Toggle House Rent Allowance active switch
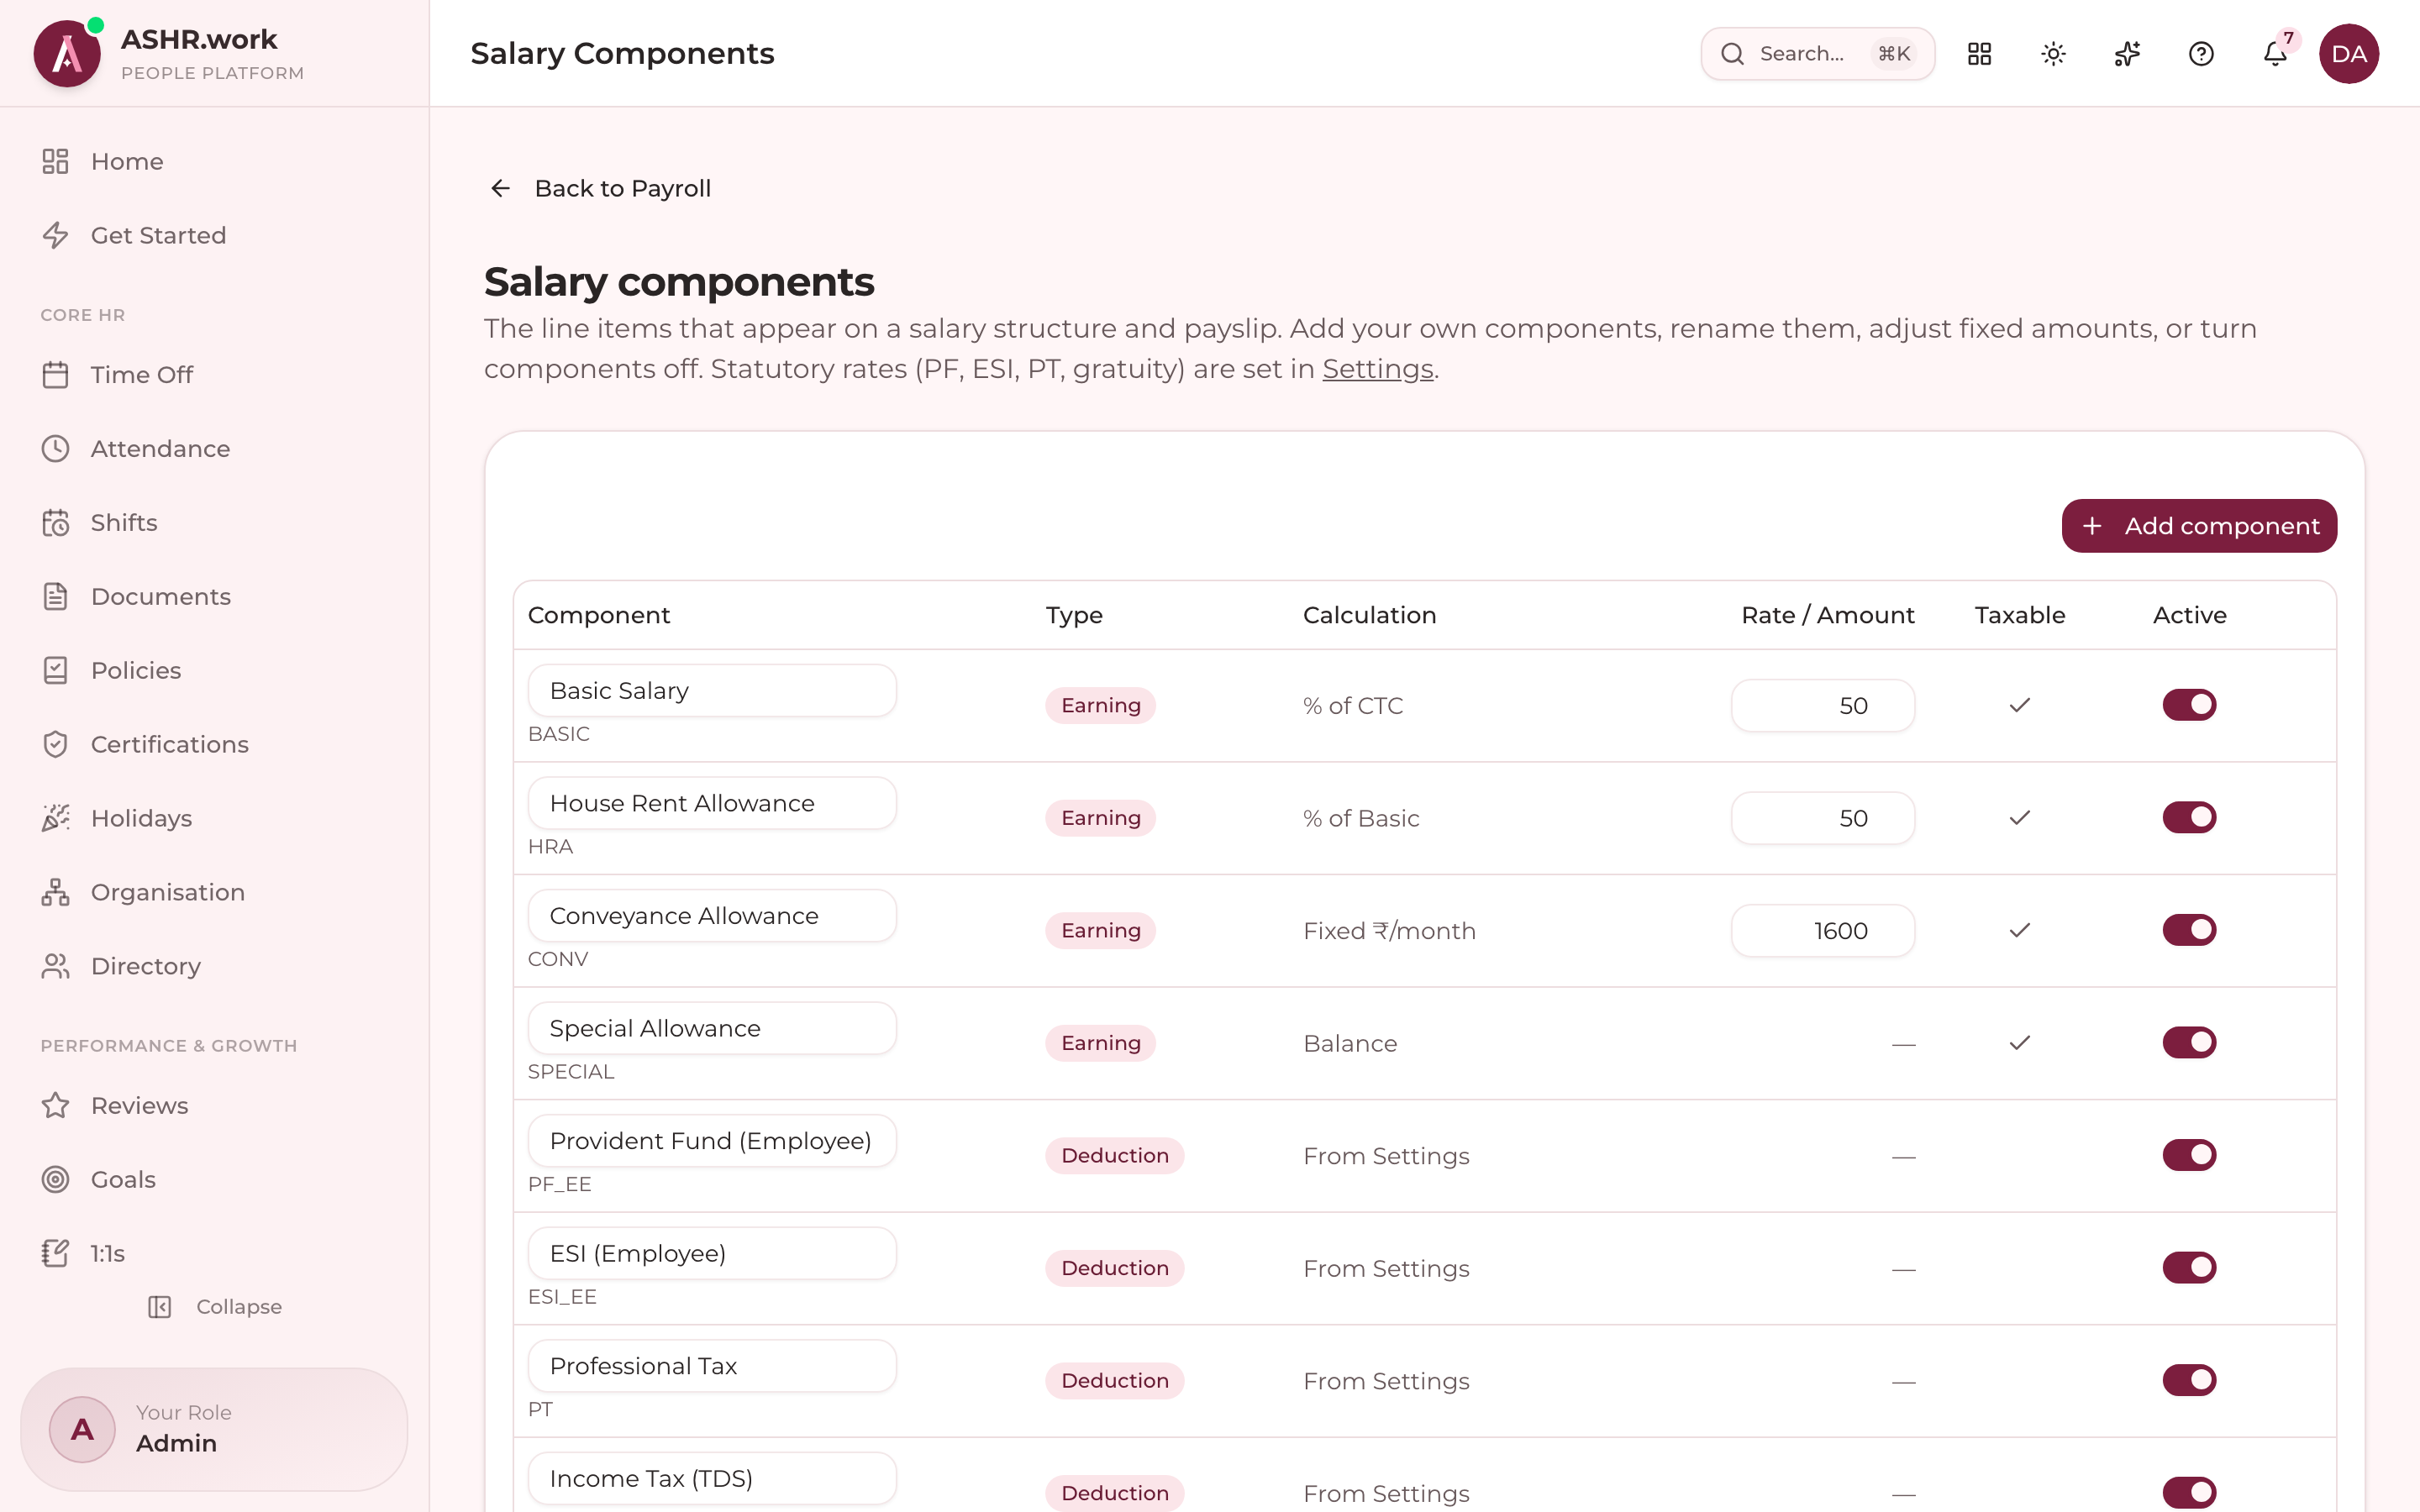The image size is (2420, 1512). pos(2189,818)
